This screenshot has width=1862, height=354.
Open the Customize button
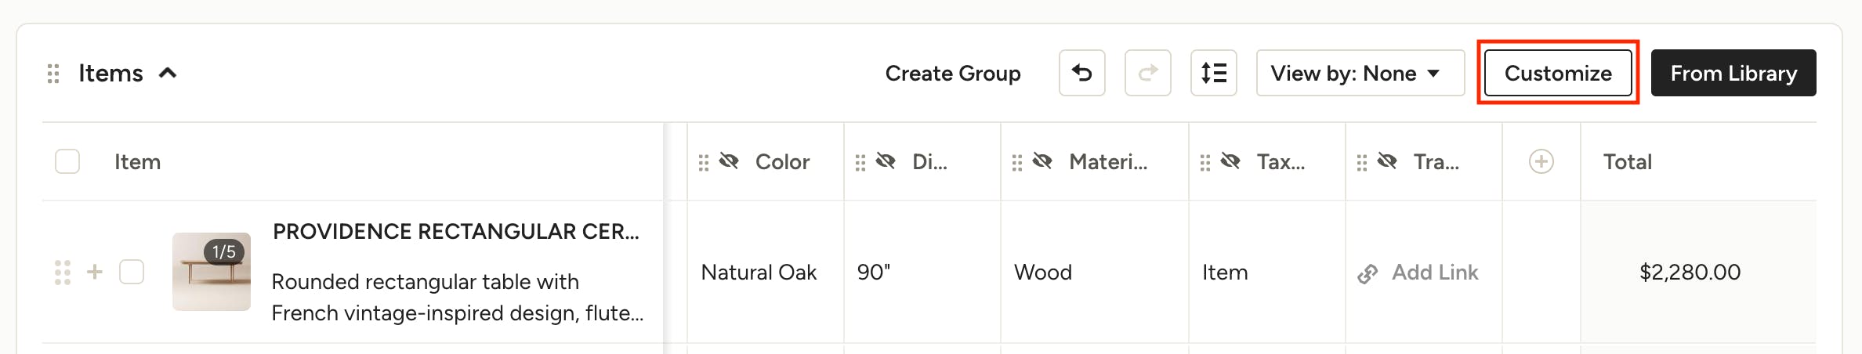1557,73
